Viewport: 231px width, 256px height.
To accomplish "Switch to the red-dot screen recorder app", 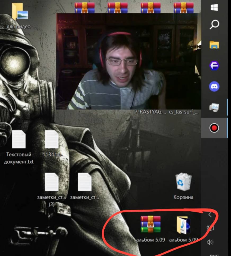I will point(214,128).
